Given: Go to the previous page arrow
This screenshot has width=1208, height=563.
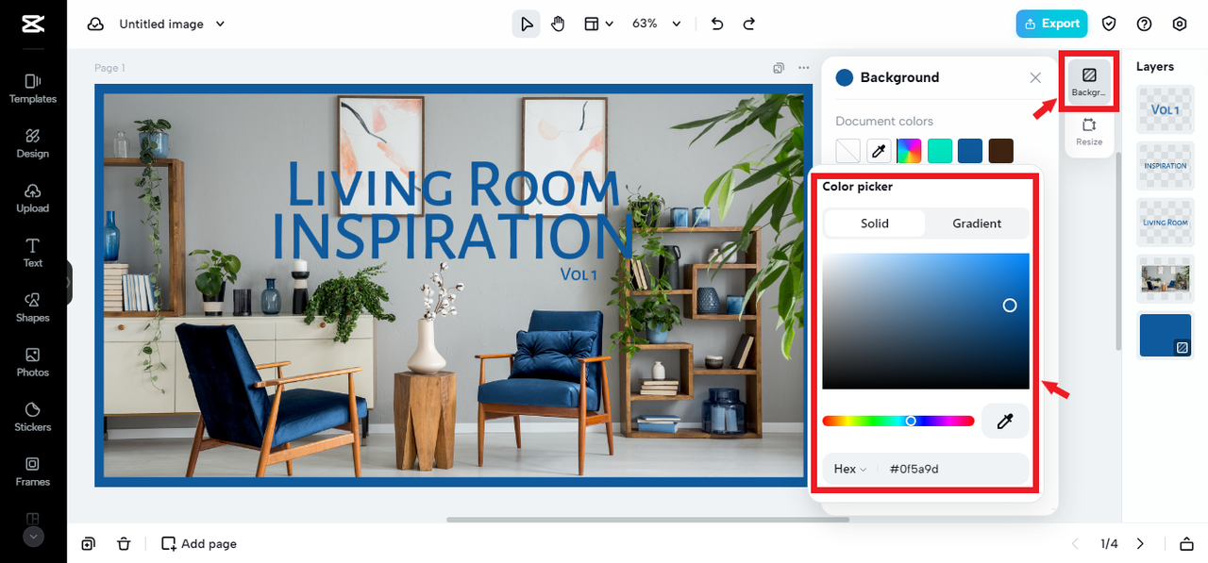Looking at the screenshot, I should (x=1074, y=543).
